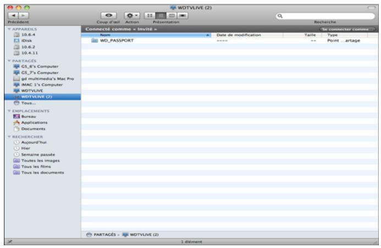Sort by Type column header

pyautogui.click(x=345, y=35)
